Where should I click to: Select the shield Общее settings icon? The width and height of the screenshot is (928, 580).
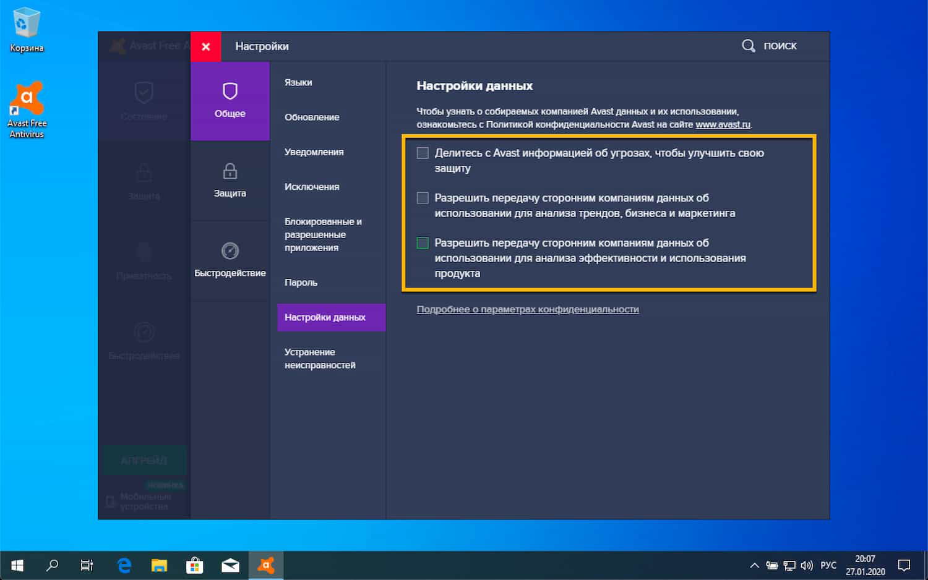coord(230,92)
